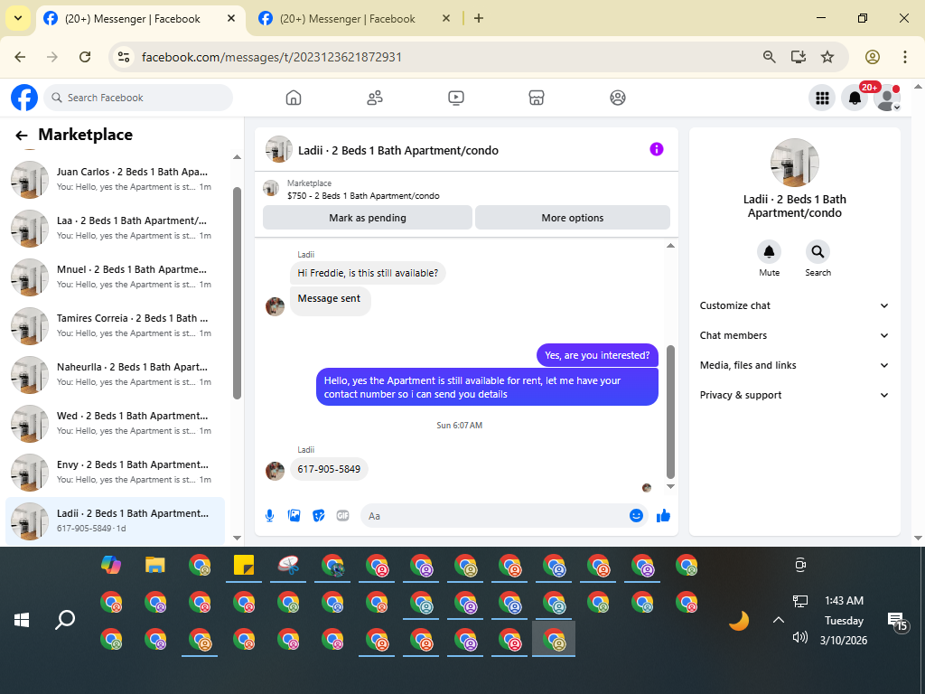This screenshot has width=925, height=694.
Task: Bookmark this page with star icon
Action: click(x=827, y=57)
